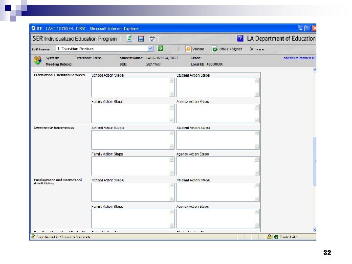Click Employment Family Action Steps text box
Screen dimensions: 352x264
[x=132, y=219]
